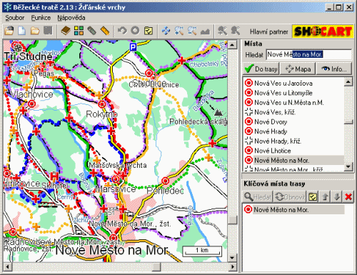Select the zoom out magnifier tool

tap(192, 31)
